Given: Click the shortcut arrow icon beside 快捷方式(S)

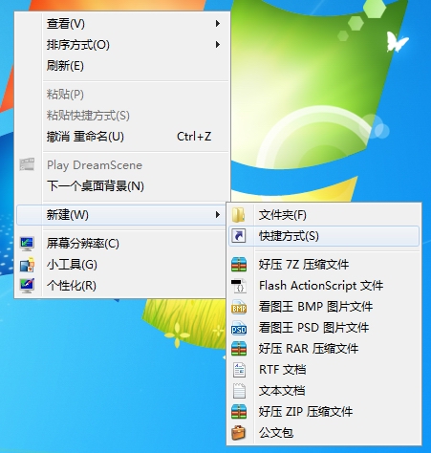Looking at the screenshot, I should (238, 236).
